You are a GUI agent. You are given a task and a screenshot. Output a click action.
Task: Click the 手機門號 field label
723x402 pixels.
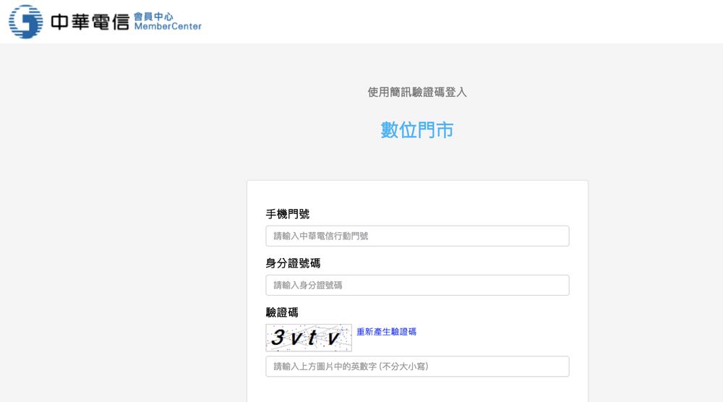(288, 214)
